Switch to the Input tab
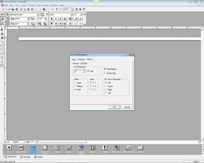204x163 pixels. point(74,59)
